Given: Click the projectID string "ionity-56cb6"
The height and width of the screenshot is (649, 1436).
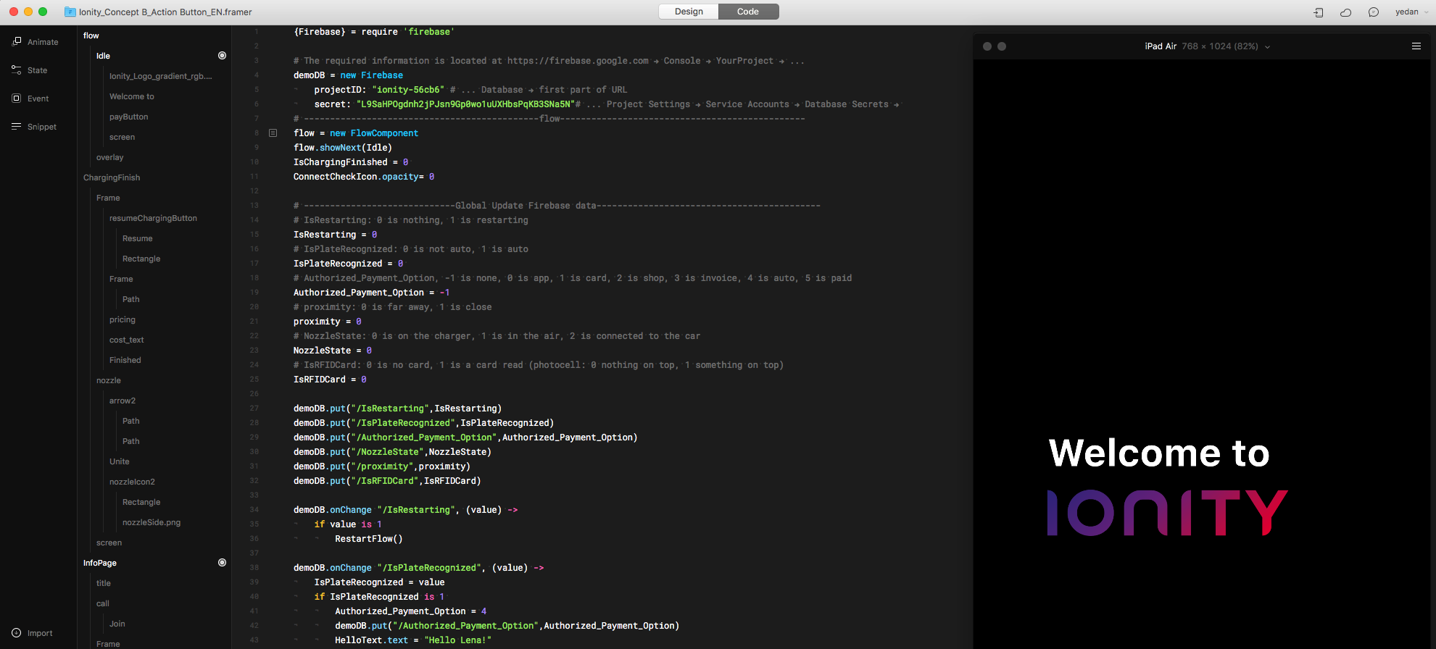Looking at the screenshot, I should tap(408, 90).
